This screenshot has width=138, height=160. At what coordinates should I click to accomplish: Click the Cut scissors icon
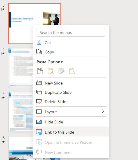click(39, 43)
